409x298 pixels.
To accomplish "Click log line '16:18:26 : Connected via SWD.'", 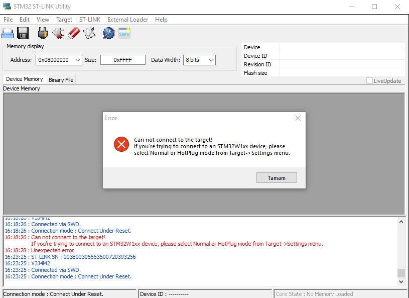I will click(43, 224).
